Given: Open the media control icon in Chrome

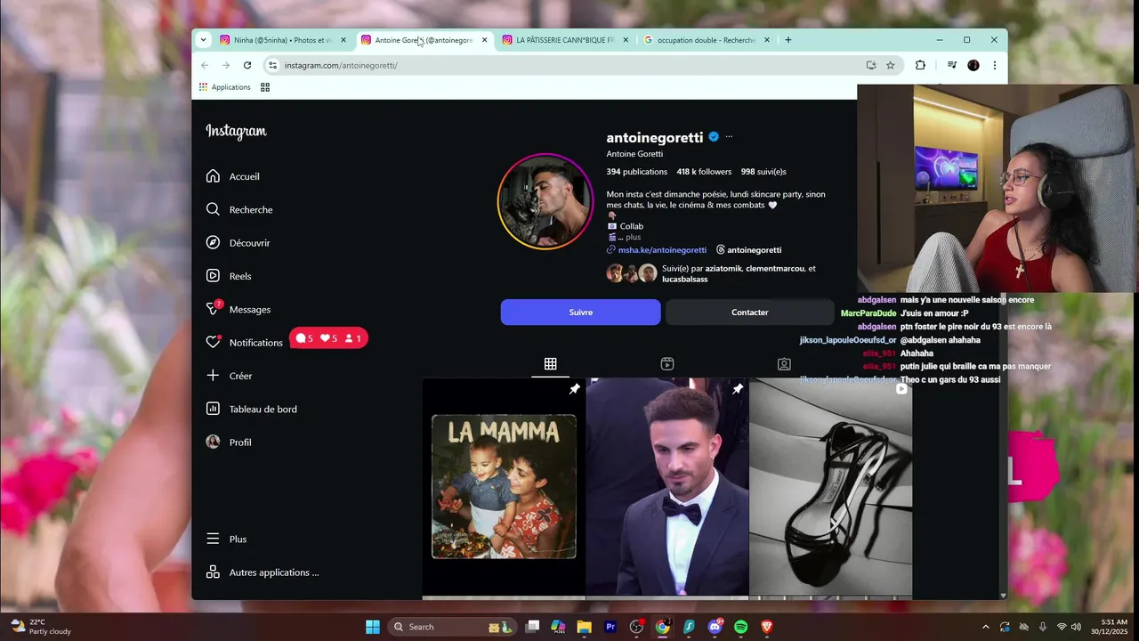Looking at the screenshot, I should (951, 65).
